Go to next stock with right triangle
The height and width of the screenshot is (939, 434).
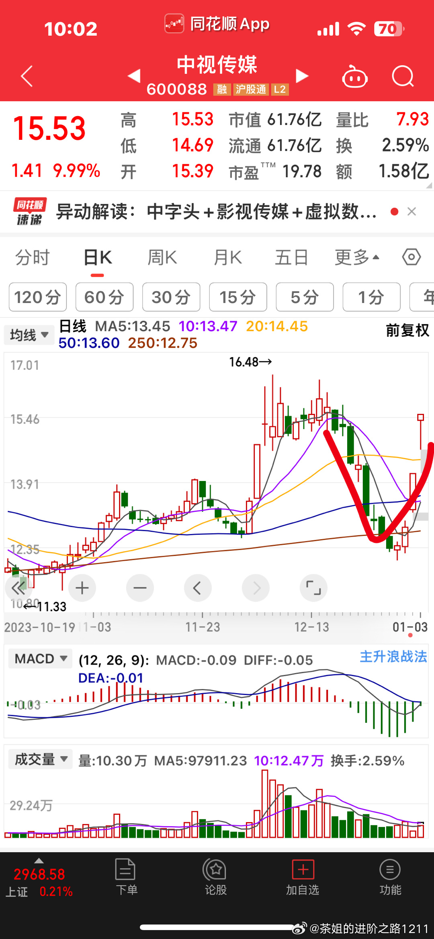[x=302, y=76]
